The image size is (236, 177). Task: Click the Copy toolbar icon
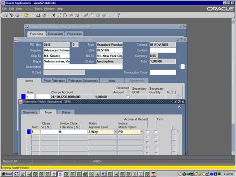[59, 15]
